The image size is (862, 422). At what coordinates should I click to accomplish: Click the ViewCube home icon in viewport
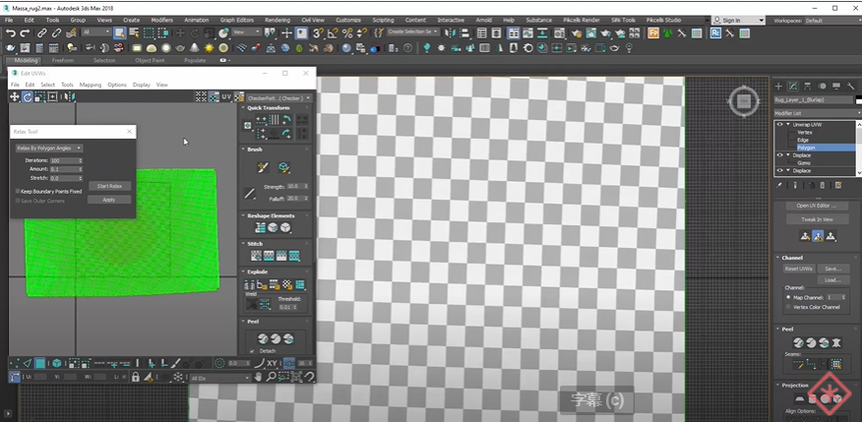tap(745, 101)
